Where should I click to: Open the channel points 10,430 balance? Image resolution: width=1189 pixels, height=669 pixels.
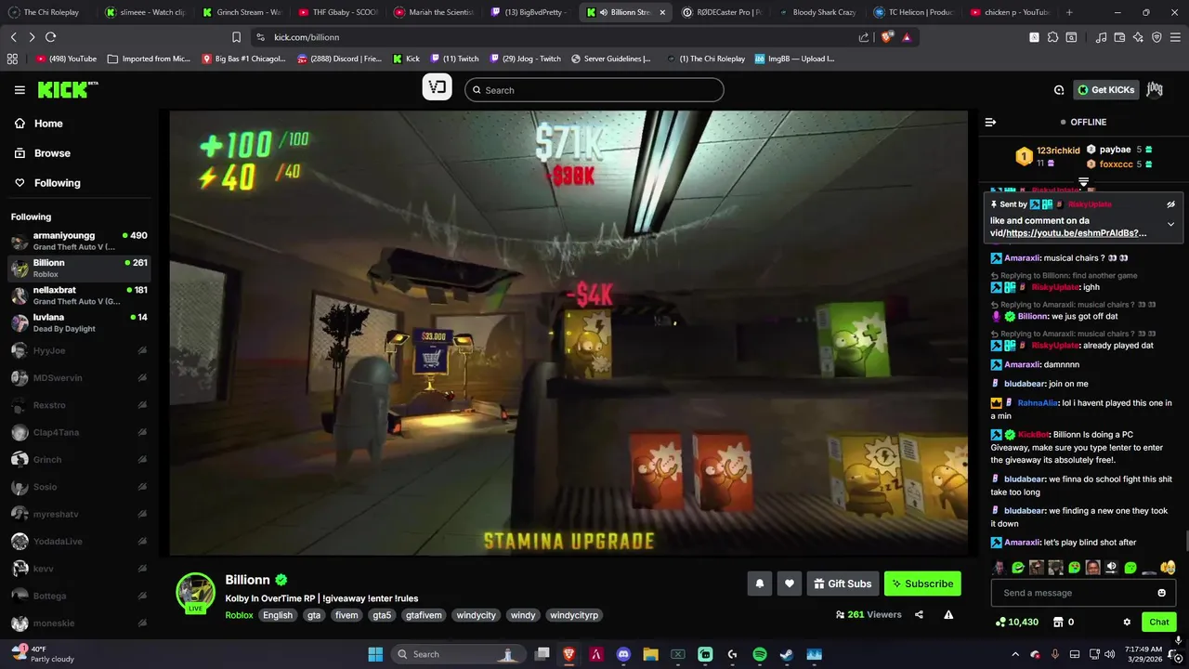click(x=1016, y=622)
